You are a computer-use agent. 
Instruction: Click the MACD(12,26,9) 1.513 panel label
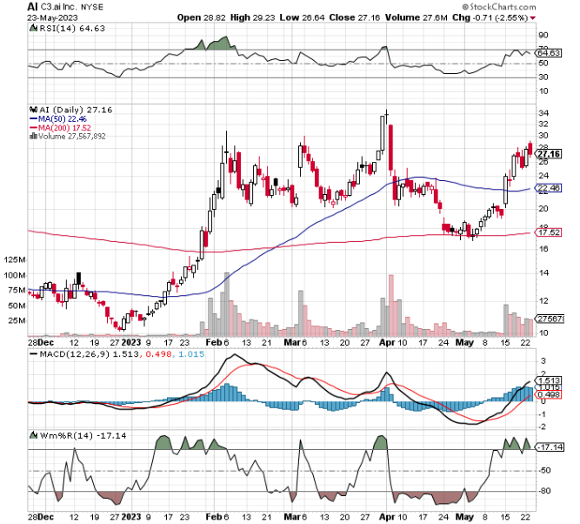(x=89, y=354)
